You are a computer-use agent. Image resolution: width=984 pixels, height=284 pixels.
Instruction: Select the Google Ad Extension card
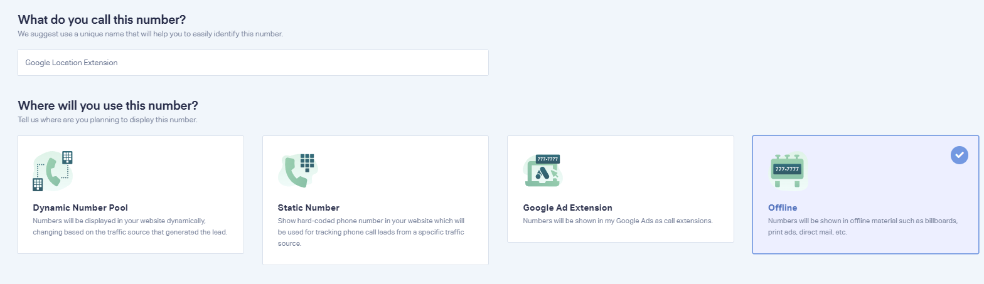tap(621, 189)
